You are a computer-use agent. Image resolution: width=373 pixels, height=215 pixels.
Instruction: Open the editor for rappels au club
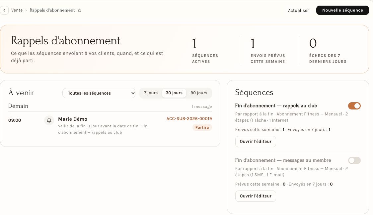[x=256, y=142]
